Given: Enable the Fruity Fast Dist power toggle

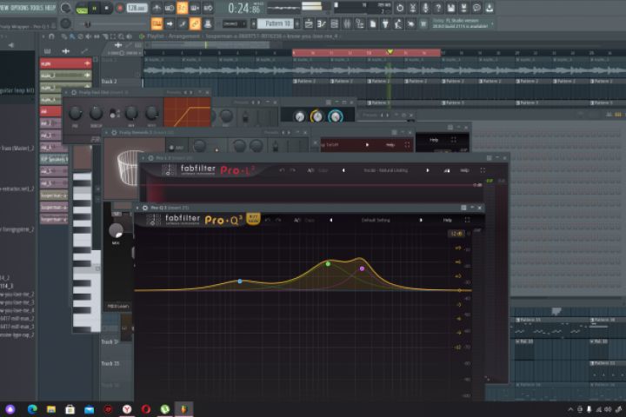Looking at the screenshot, I should [x=74, y=93].
